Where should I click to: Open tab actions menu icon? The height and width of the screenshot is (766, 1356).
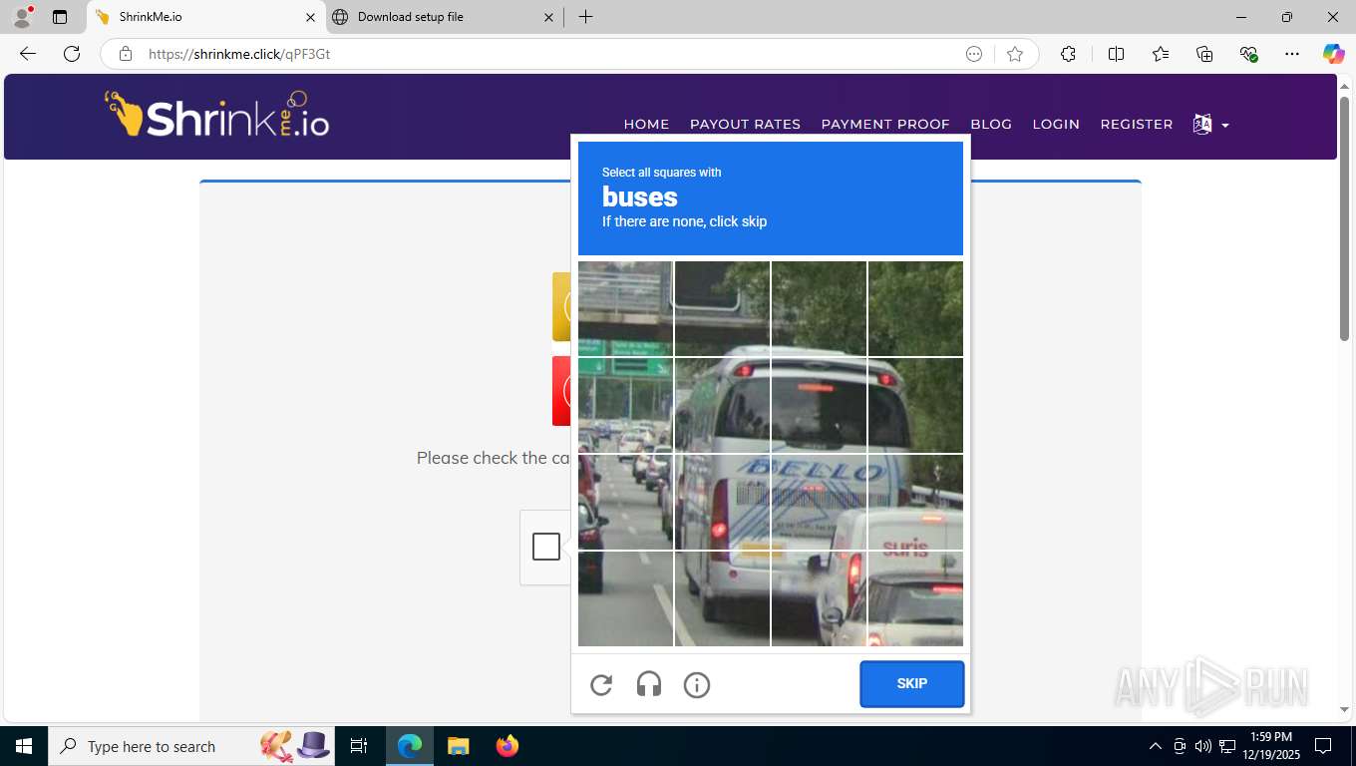coord(60,17)
